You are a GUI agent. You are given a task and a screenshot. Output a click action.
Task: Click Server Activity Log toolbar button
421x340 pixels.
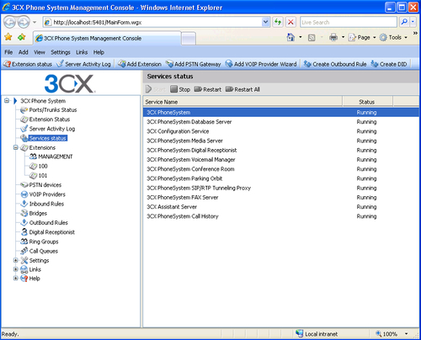pos(83,64)
